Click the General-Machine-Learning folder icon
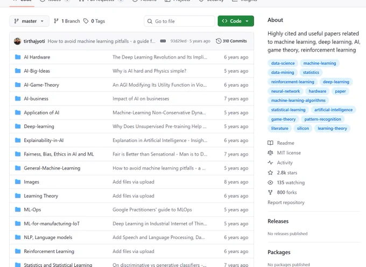 pos(18,168)
